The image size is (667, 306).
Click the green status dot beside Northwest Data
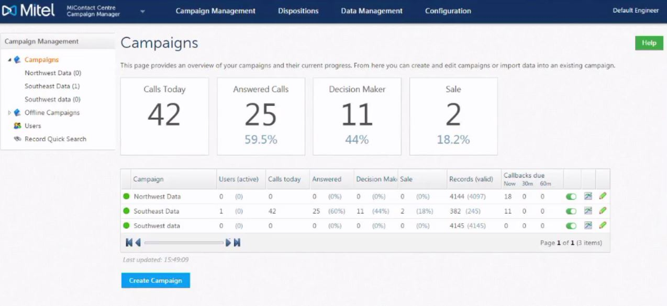pyautogui.click(x=126, y=196)
